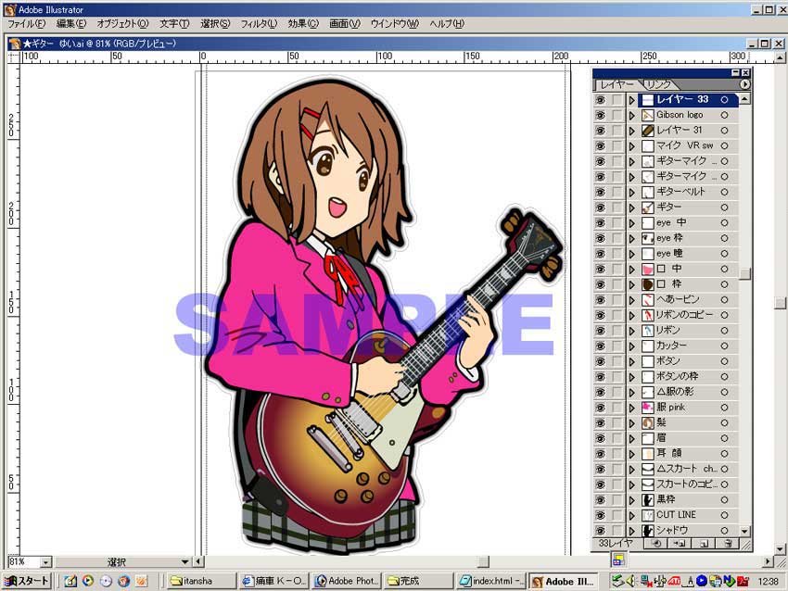This screenshot has height=591, width=788.
Task: Toggle visibility of リボン layer
Action: click(600, 331)
